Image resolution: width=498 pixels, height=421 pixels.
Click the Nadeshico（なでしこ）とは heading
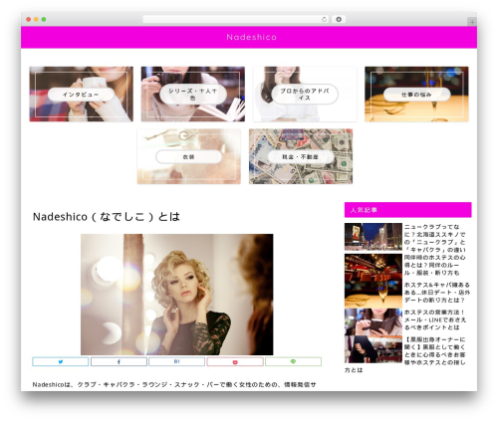point(107,217)
